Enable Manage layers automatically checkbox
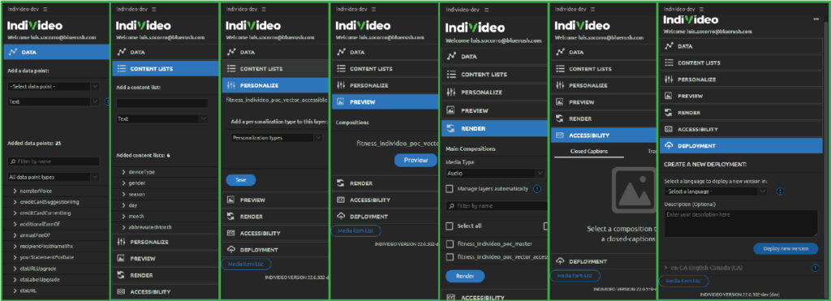Viewport: 831px width, 301px height. pyautogui.click(x=450, y=189)
